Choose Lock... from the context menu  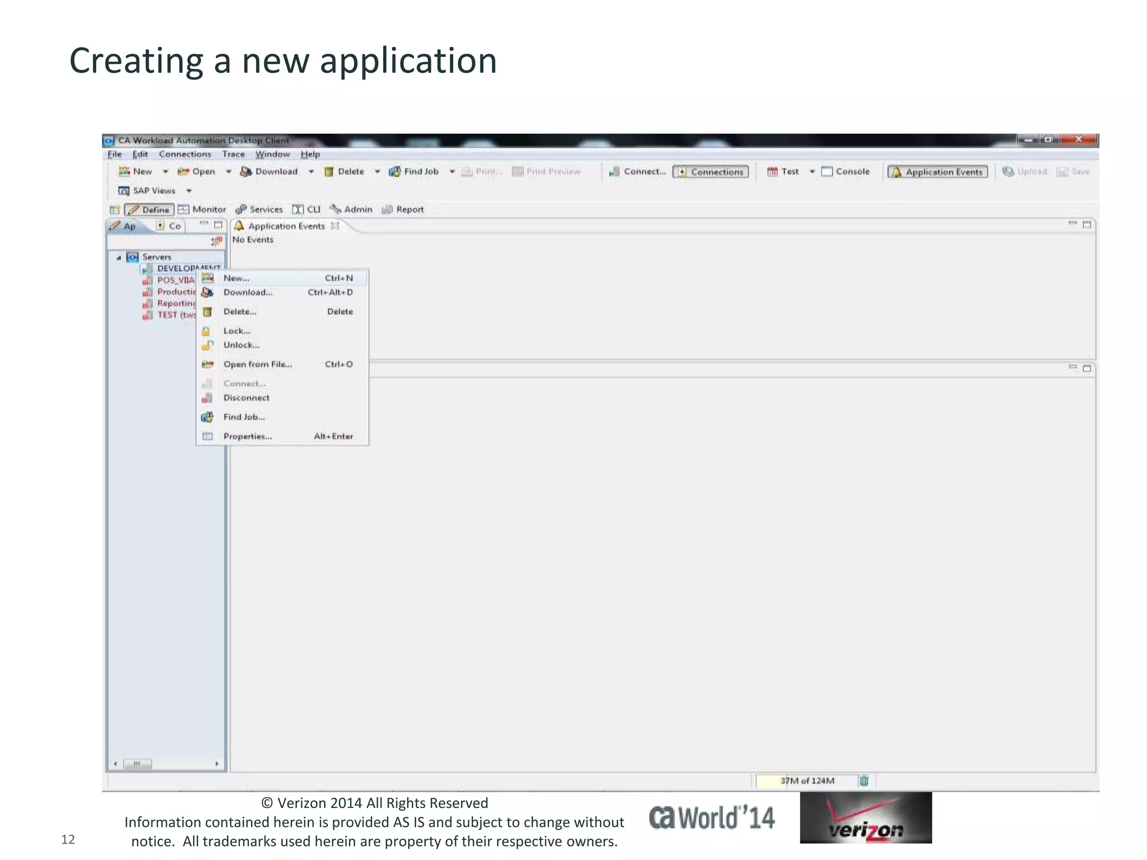(x=283, y=331)
